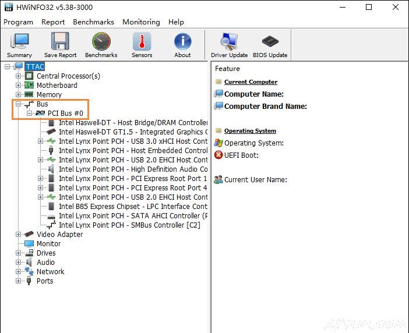Click the PCI Bus #0 logo icon
Viewport: 409px width, 333px height.
coord(40,113)
